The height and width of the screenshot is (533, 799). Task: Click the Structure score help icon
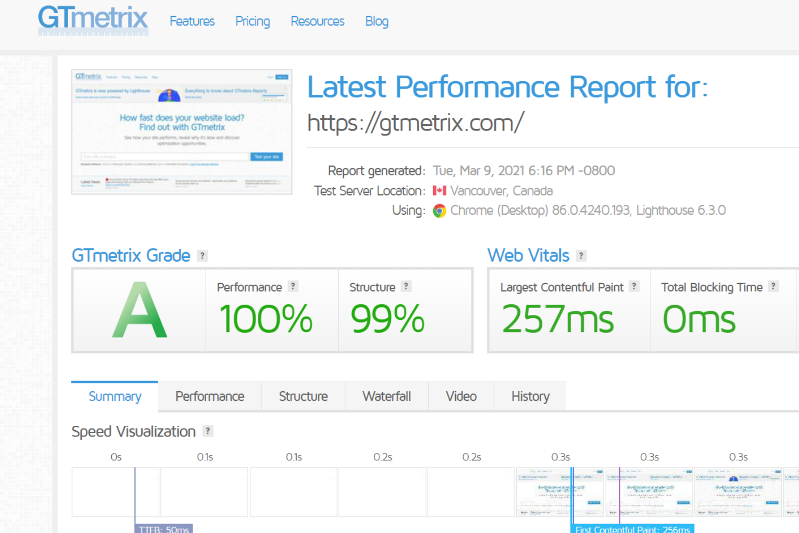point(406,286)
